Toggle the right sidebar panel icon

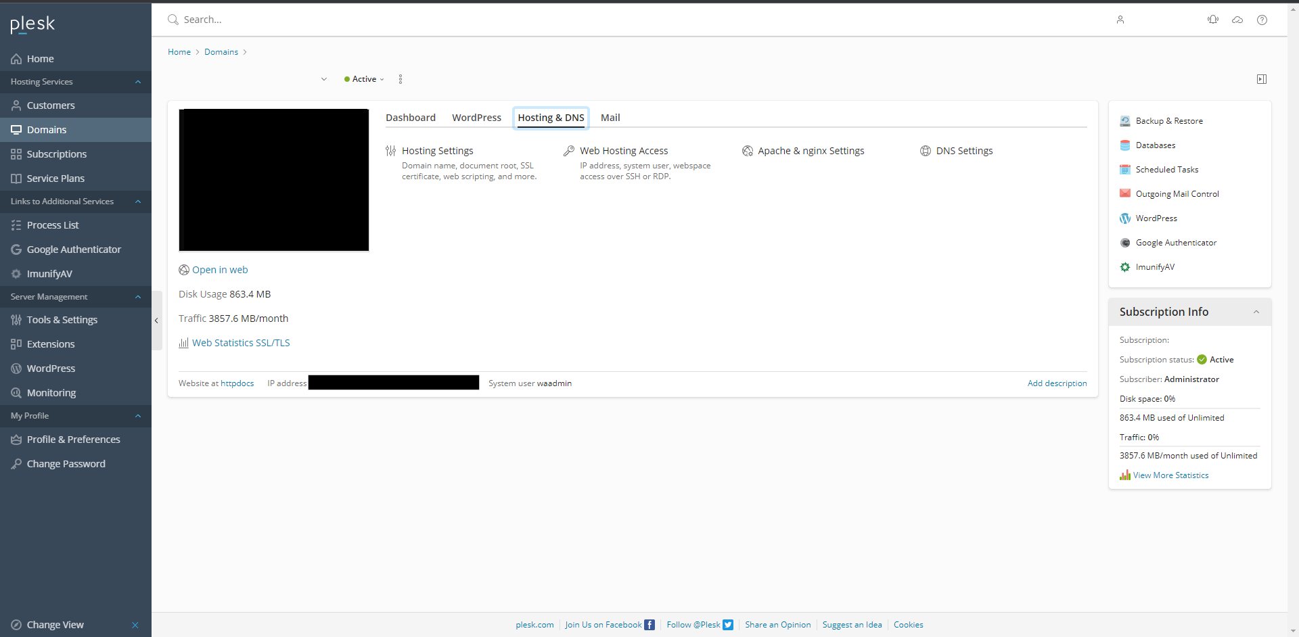click(x=1262, y=79)
